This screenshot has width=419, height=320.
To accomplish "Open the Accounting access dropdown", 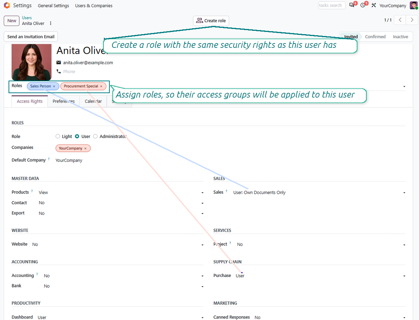I will click(x=202, y=276).
